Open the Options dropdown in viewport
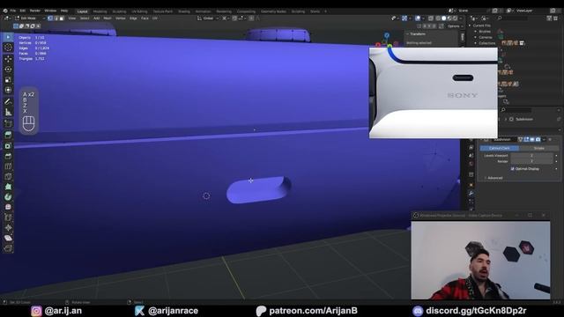 click(x=455, y=26)
